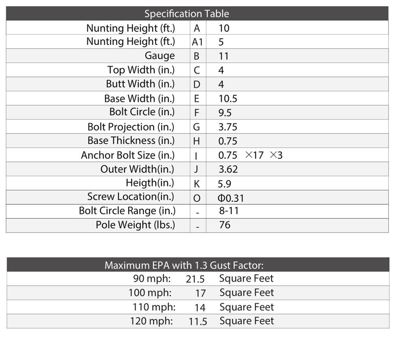
Task: Select the 120 mph EPA value 11.5
Action: (x=198, y=322)
